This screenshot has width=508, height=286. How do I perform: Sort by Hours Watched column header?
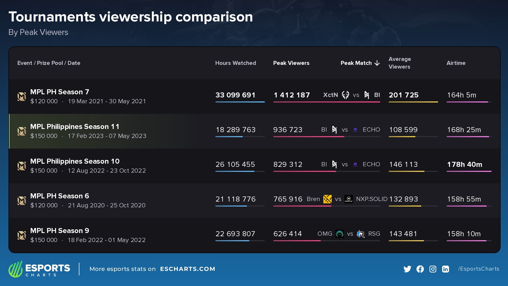click(235, 63)
